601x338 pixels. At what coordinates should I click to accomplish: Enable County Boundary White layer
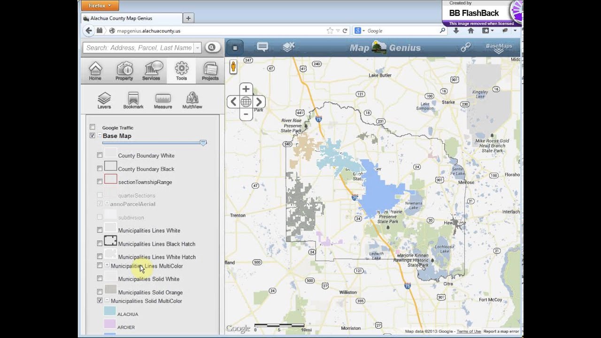[x=100, y=155]
